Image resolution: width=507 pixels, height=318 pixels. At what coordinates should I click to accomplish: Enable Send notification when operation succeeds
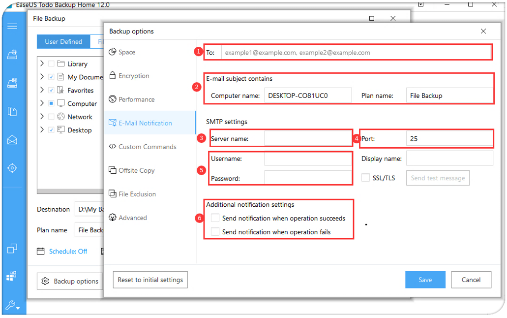coord(215,218)
